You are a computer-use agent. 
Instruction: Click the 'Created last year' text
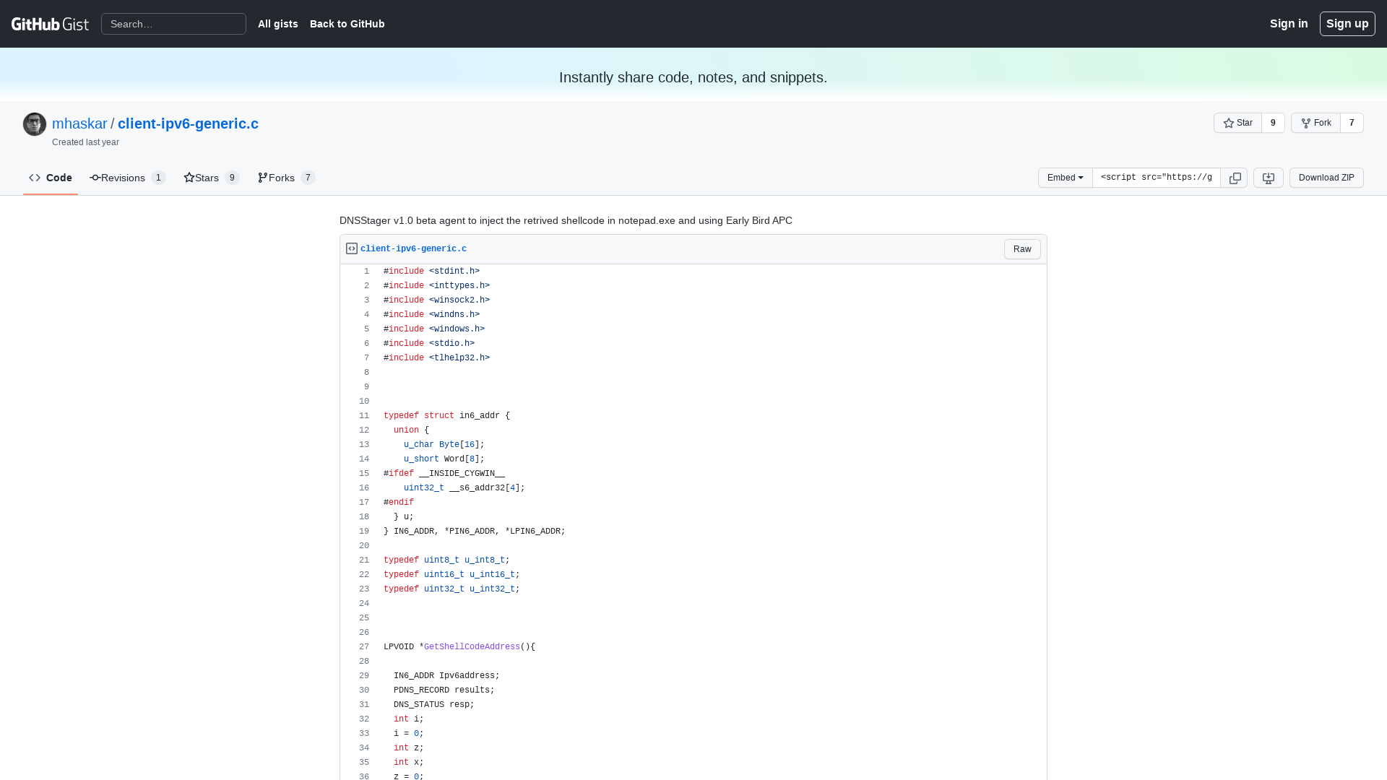tap(85, 142)
